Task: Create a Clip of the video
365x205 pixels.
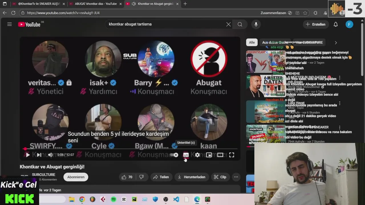Action: [x=220, y=177]
